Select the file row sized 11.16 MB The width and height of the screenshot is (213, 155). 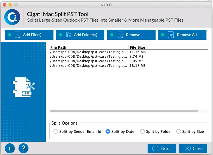[x=129, y=52]
